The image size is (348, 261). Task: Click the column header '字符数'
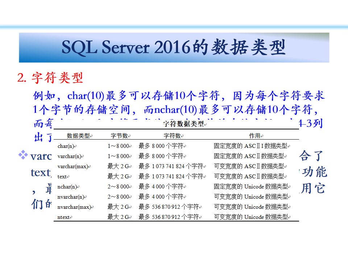(172, 136)
